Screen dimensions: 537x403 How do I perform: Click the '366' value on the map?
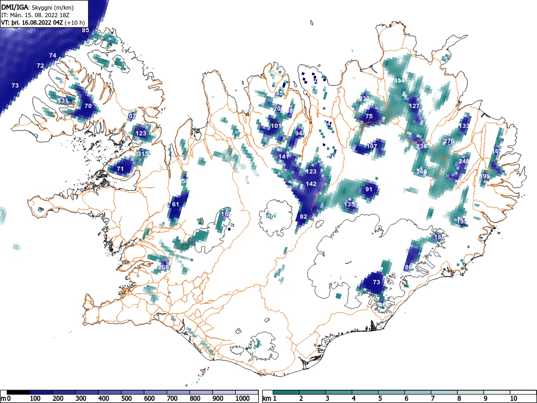[x=422, y=171]
